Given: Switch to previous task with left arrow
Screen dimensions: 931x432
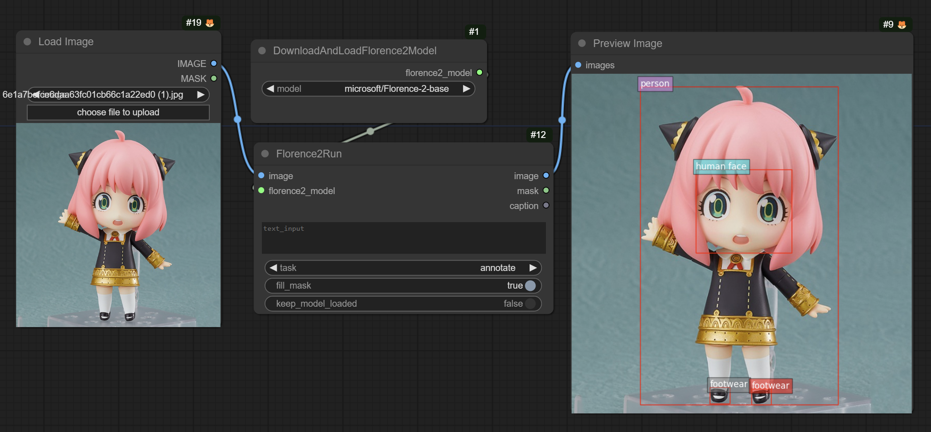Looking at the screenshot, I should [273, 268].
